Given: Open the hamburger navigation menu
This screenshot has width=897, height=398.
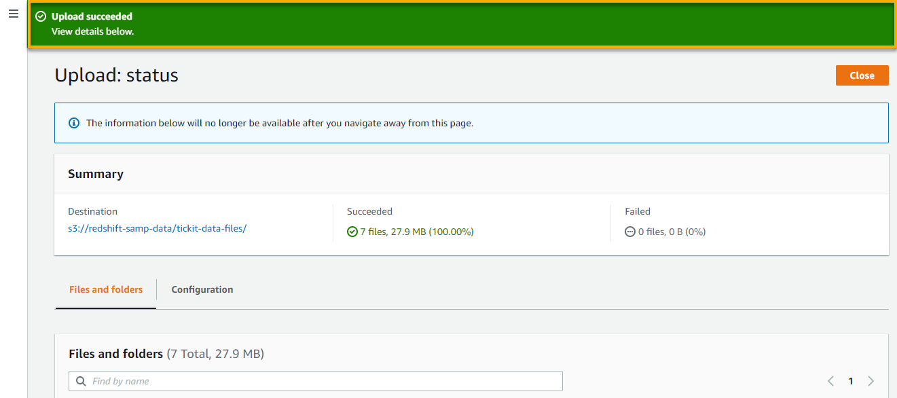Looking at the screenshot, I should (14, 14).
